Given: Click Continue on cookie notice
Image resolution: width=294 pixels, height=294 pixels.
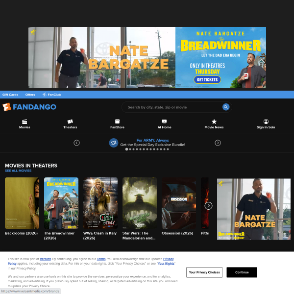Looking at the screenshot, I should click(242, 272).
